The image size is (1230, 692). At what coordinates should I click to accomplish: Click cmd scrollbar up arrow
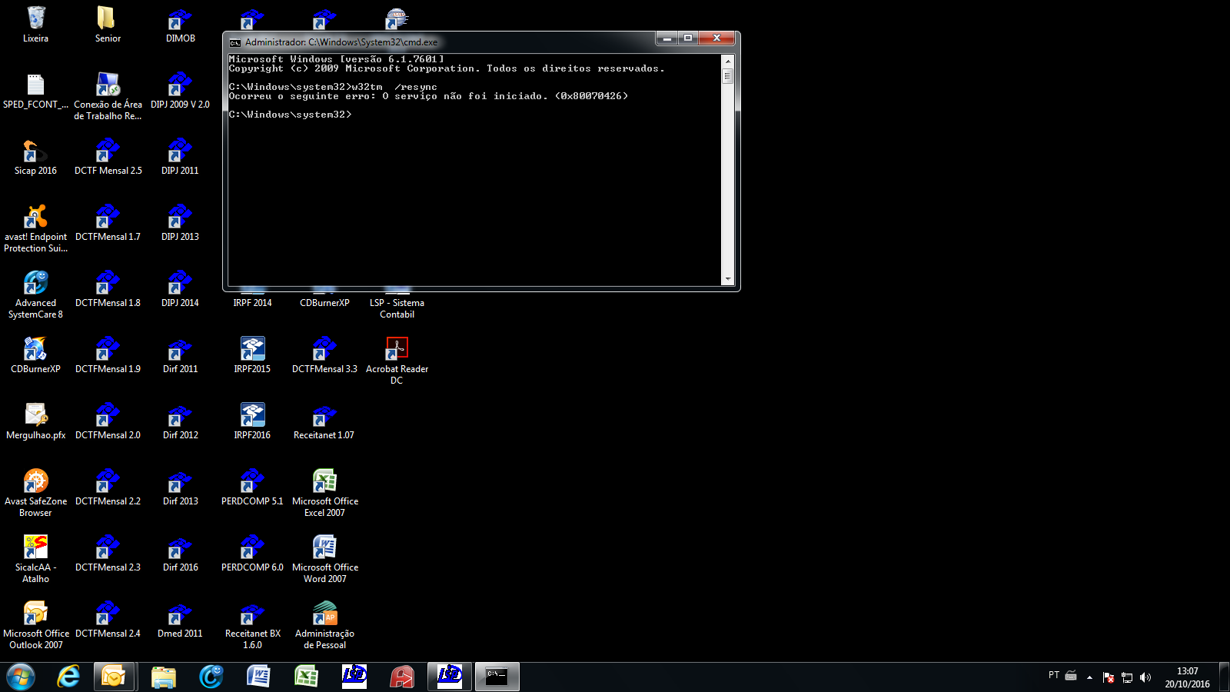point(727,61)
